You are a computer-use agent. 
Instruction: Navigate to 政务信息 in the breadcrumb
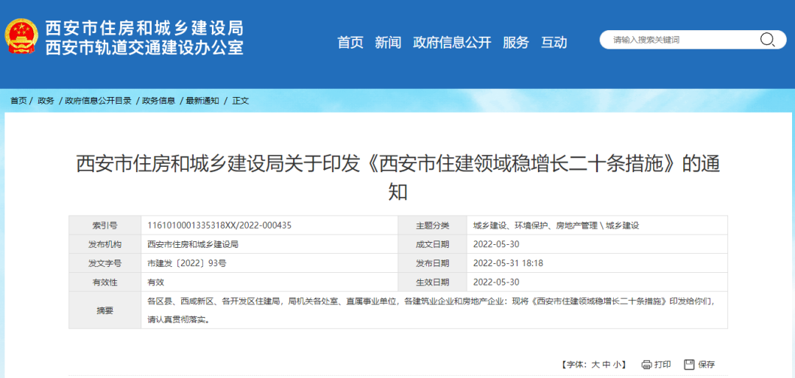pos(158,101)
